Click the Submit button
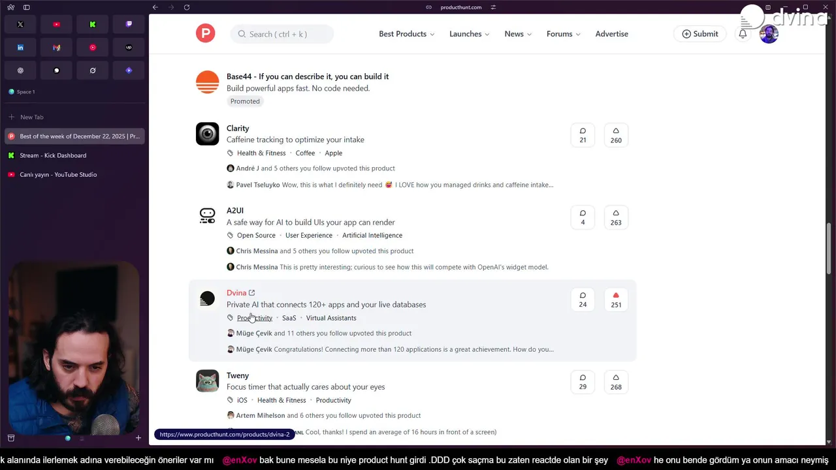The image size is (836, 470). pyautogui.click(x=699, y=34)
